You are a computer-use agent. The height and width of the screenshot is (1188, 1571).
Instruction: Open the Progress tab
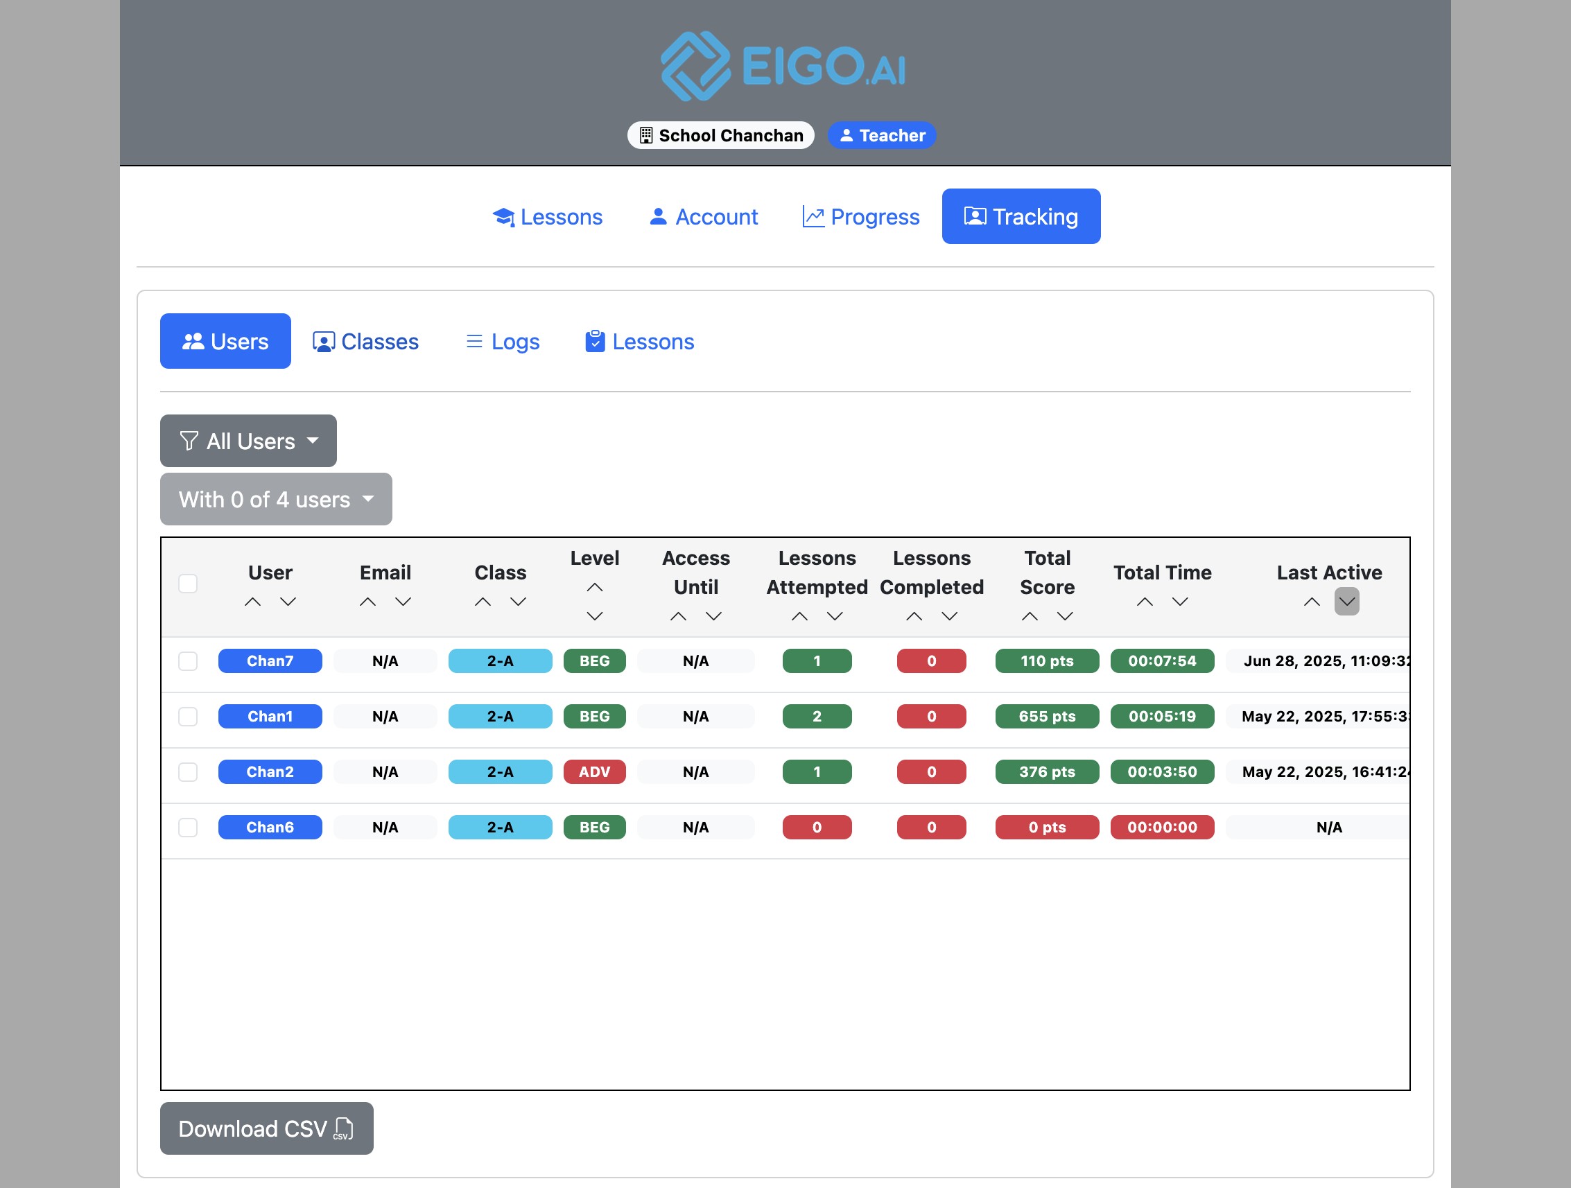pyautogui.click(x=861, y=216)
